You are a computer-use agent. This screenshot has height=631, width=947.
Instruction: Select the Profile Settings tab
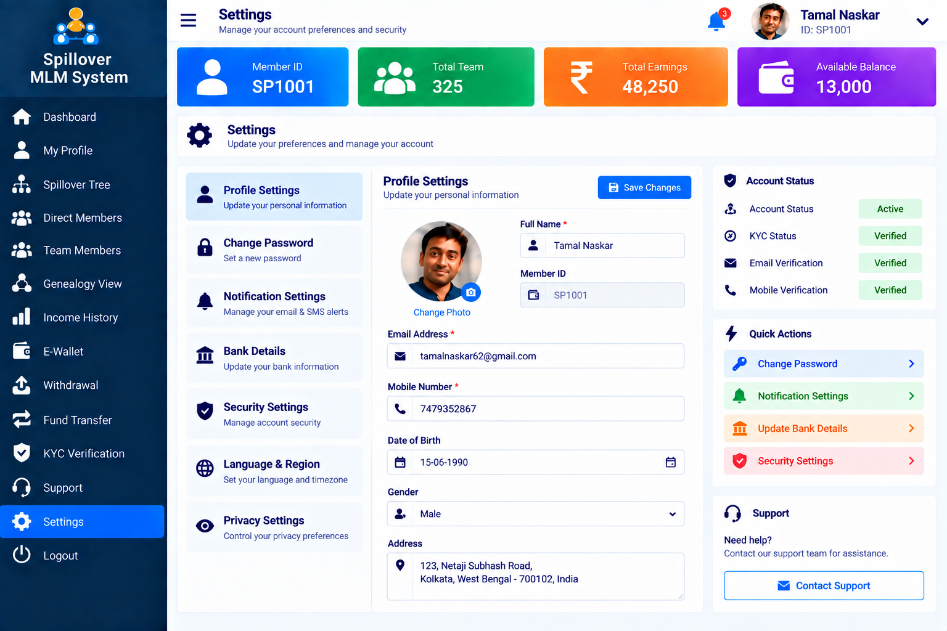pos(274,197)
